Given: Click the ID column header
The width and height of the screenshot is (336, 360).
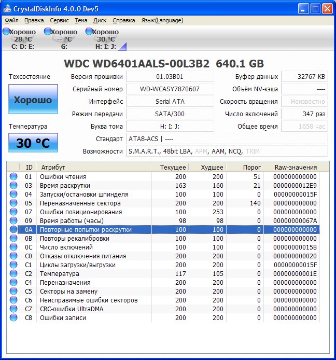Looking at the screenshot, I should pyautogui.click(x=28, y=167).
